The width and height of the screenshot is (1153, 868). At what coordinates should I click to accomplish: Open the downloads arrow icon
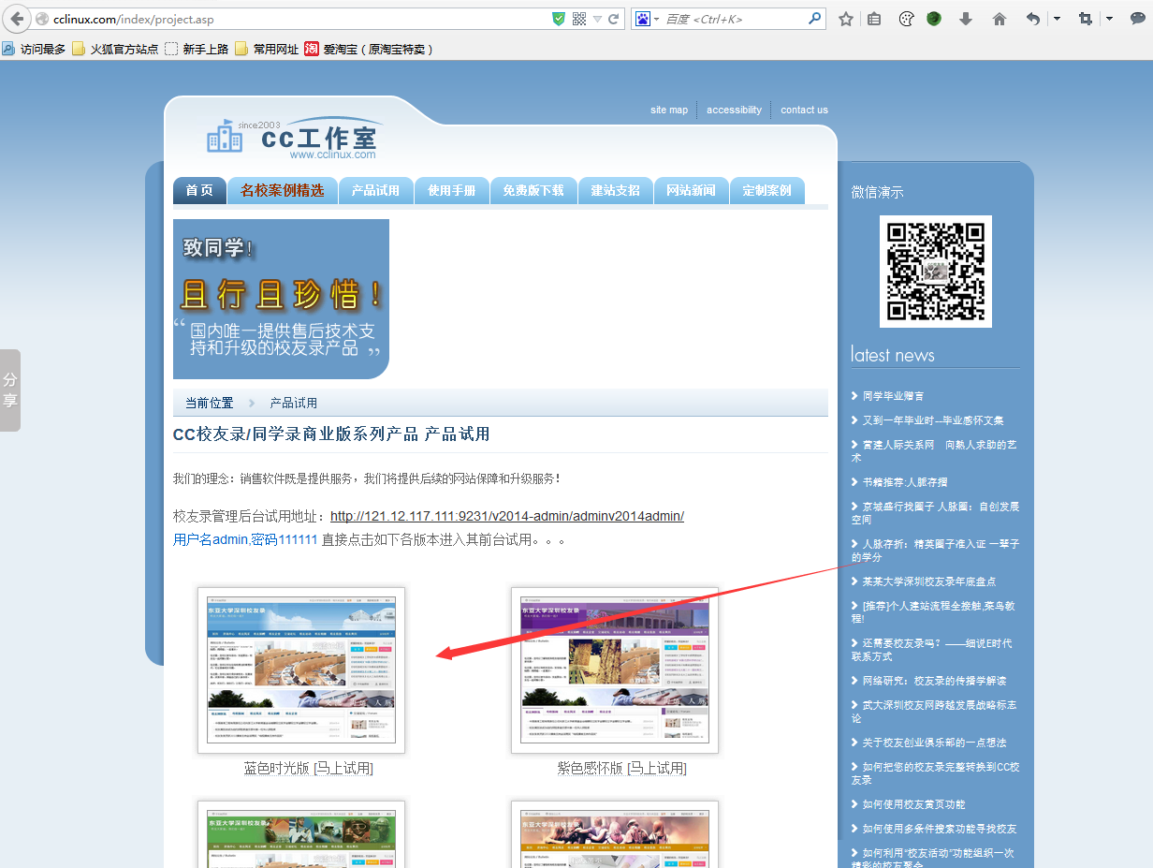966,19
